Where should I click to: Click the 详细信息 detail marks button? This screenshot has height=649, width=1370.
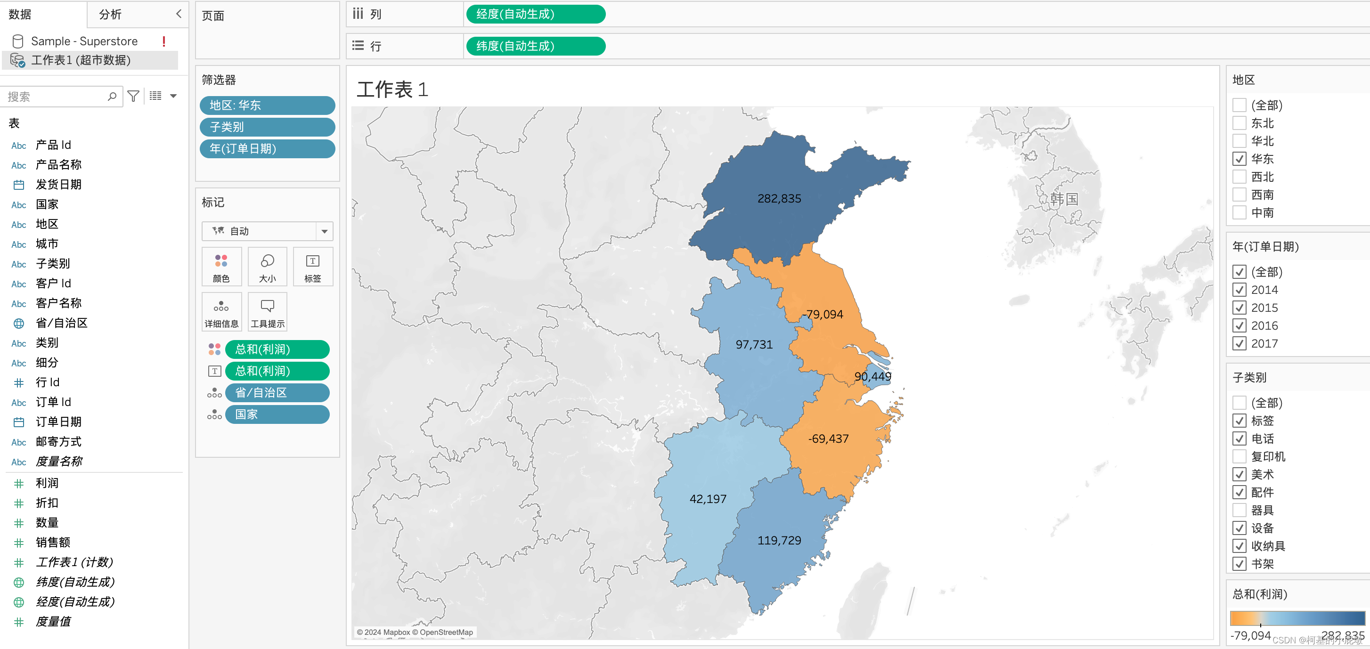pyautogui.click(x=221, y=312)
